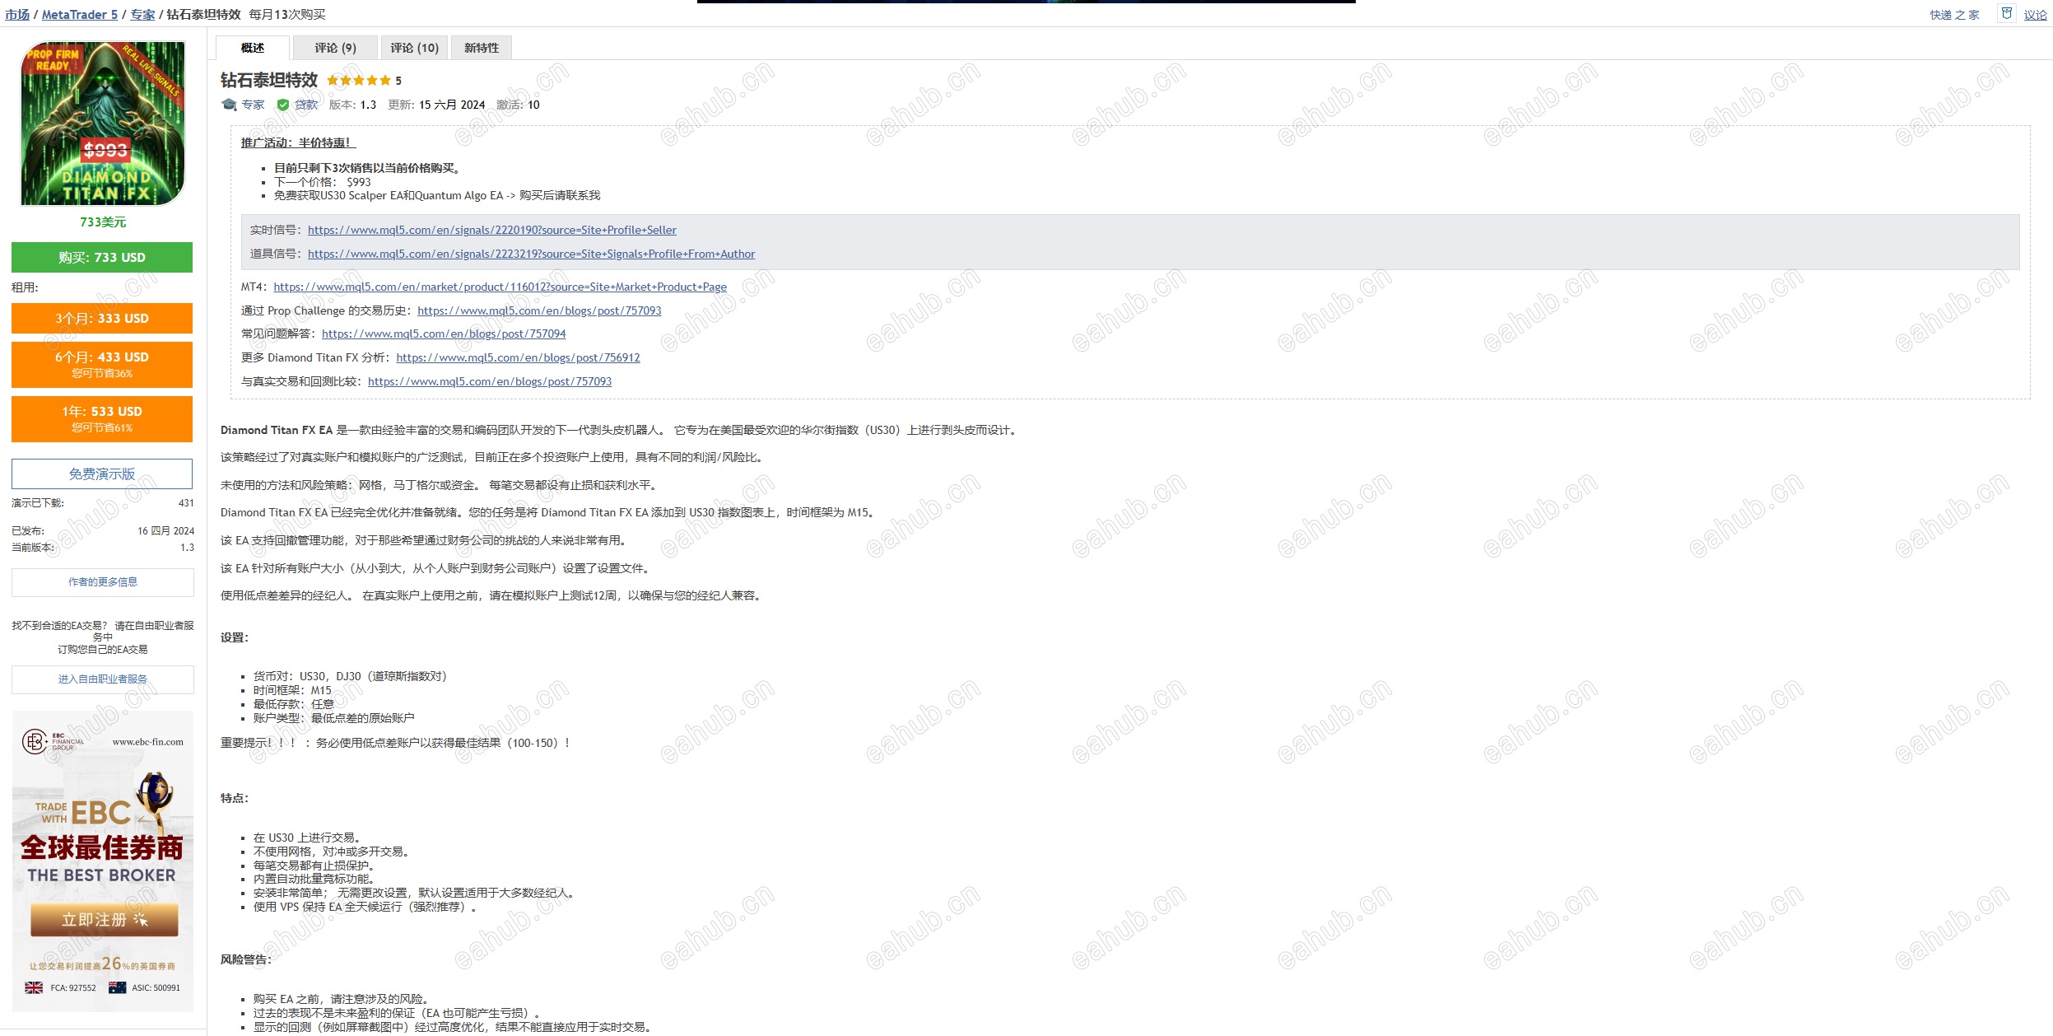The image size is (2053, 1036).
Task: Click the UK flag beside FCA: 927552
Action: coord(34,987)
